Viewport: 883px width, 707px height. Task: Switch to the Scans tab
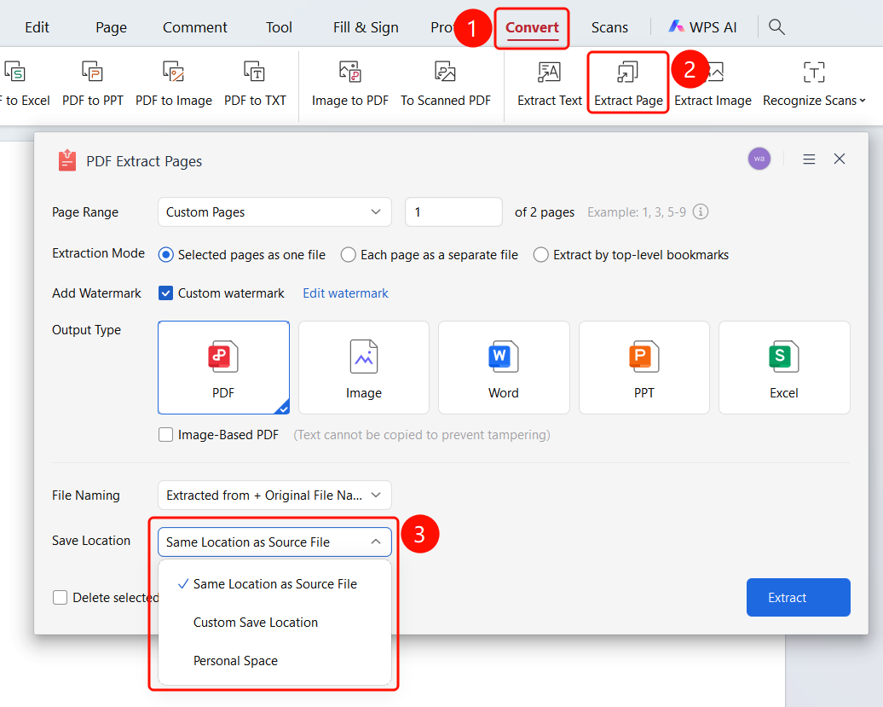pos(609,27)
